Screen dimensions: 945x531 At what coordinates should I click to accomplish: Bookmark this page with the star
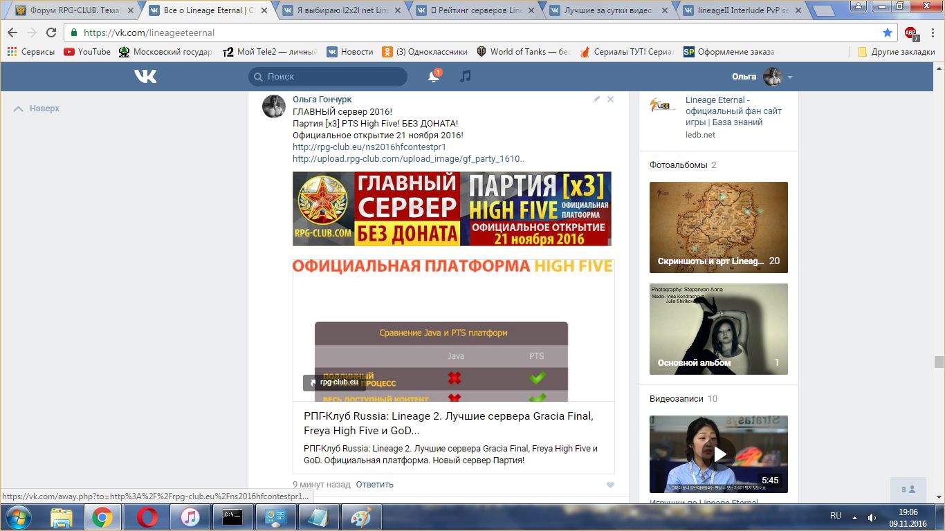point(888,32)
